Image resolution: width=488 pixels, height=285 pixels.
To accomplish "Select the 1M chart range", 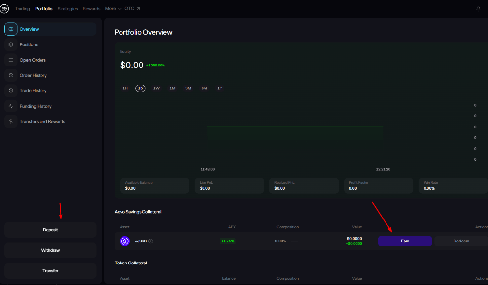I will (x=172, y=88).
